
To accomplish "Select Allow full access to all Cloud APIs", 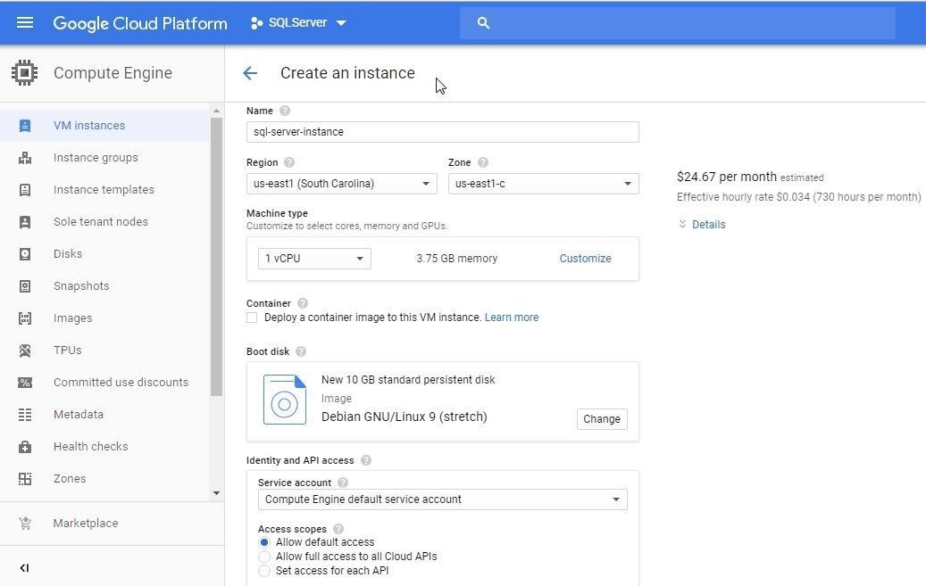I will tap(264, 557).
